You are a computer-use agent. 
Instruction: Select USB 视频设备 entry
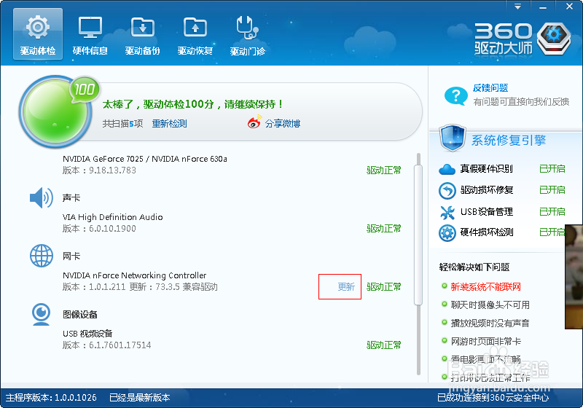click(87, 334)
